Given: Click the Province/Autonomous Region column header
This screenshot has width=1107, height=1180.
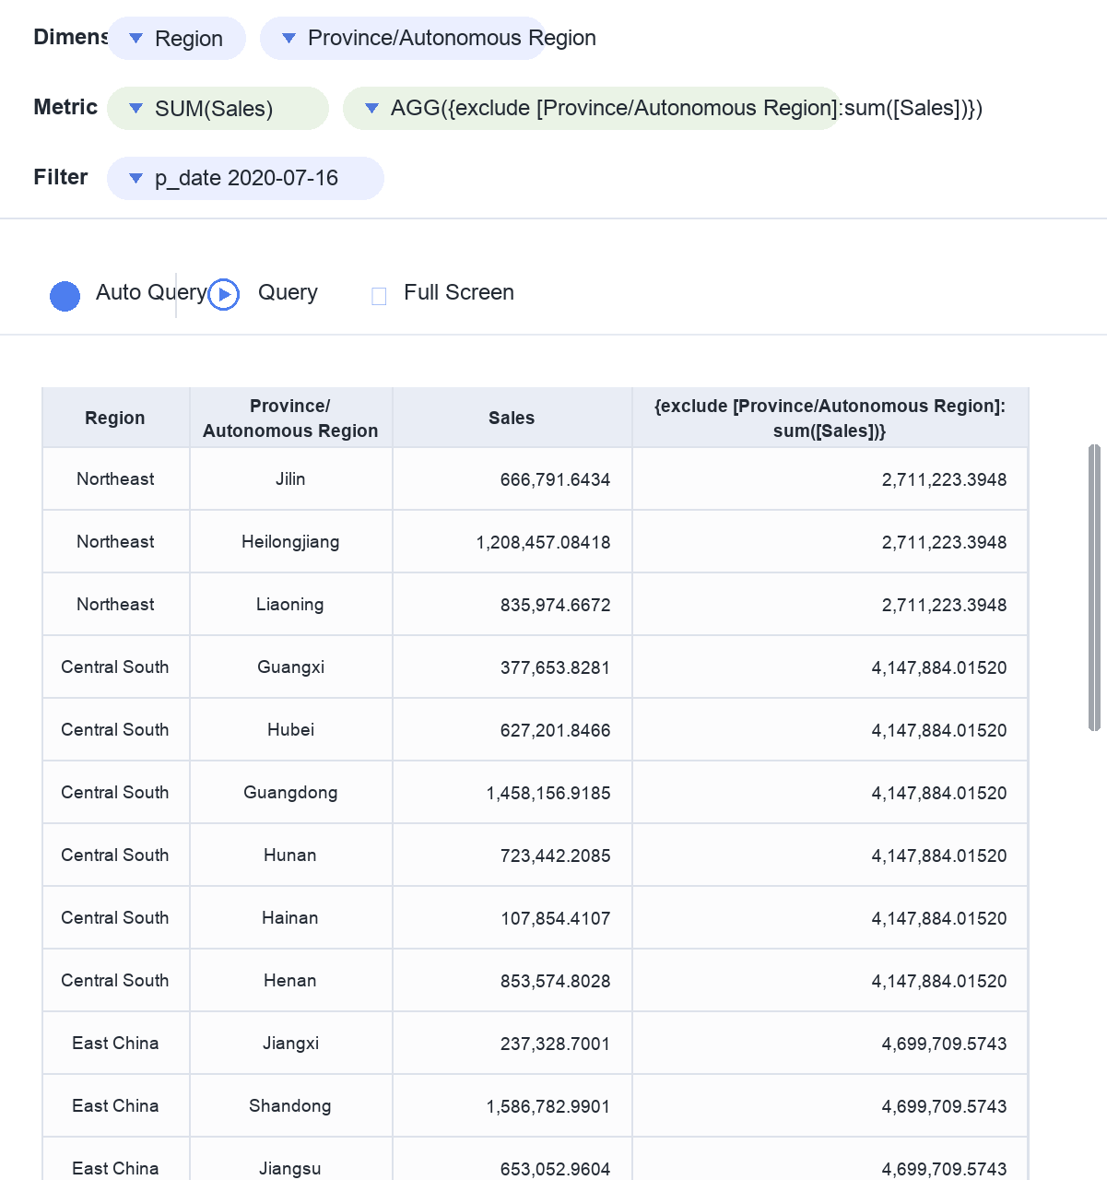Looking at the screenshot, I should (290, 418).
